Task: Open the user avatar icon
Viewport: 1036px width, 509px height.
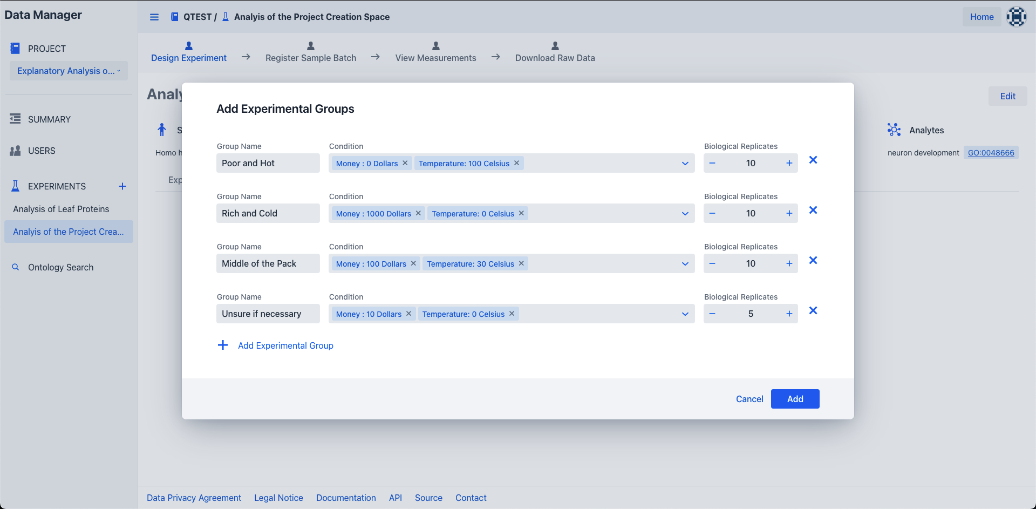Action: pyautogui.click(x=1016, y=17)
